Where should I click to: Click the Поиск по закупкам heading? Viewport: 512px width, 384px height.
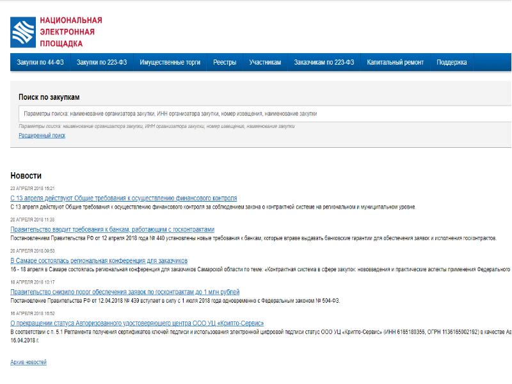(x=49, y=97)
